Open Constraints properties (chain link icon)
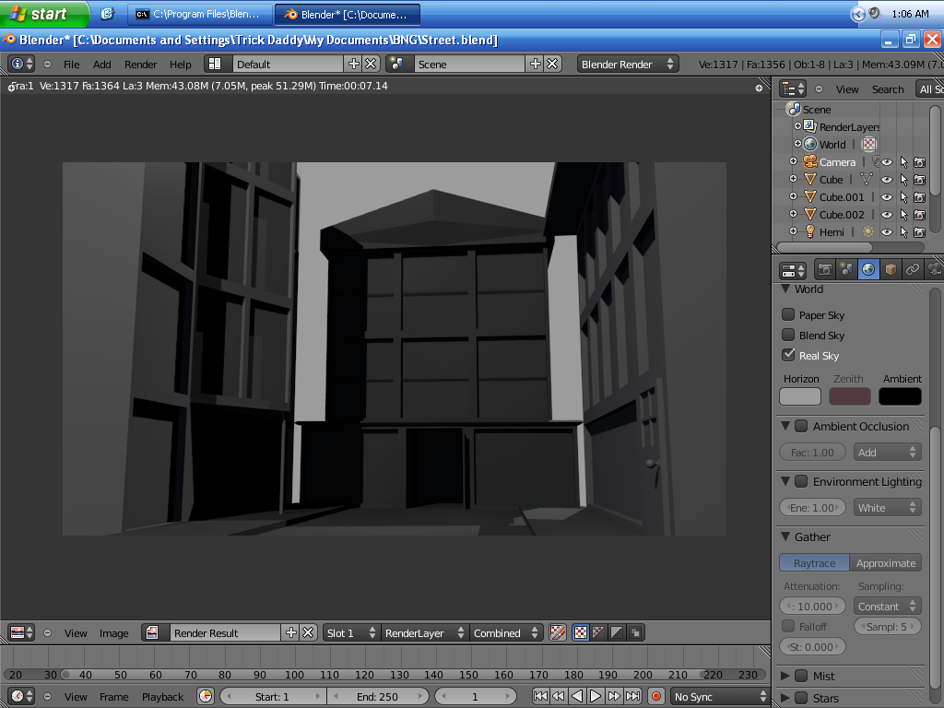 [x=911, y=269]
